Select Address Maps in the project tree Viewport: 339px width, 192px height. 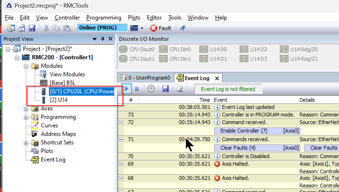58,134
